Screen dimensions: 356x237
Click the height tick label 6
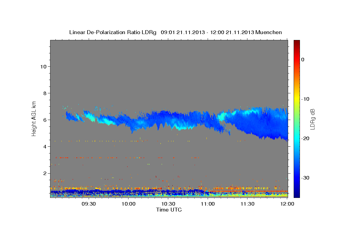click(45, 120)
